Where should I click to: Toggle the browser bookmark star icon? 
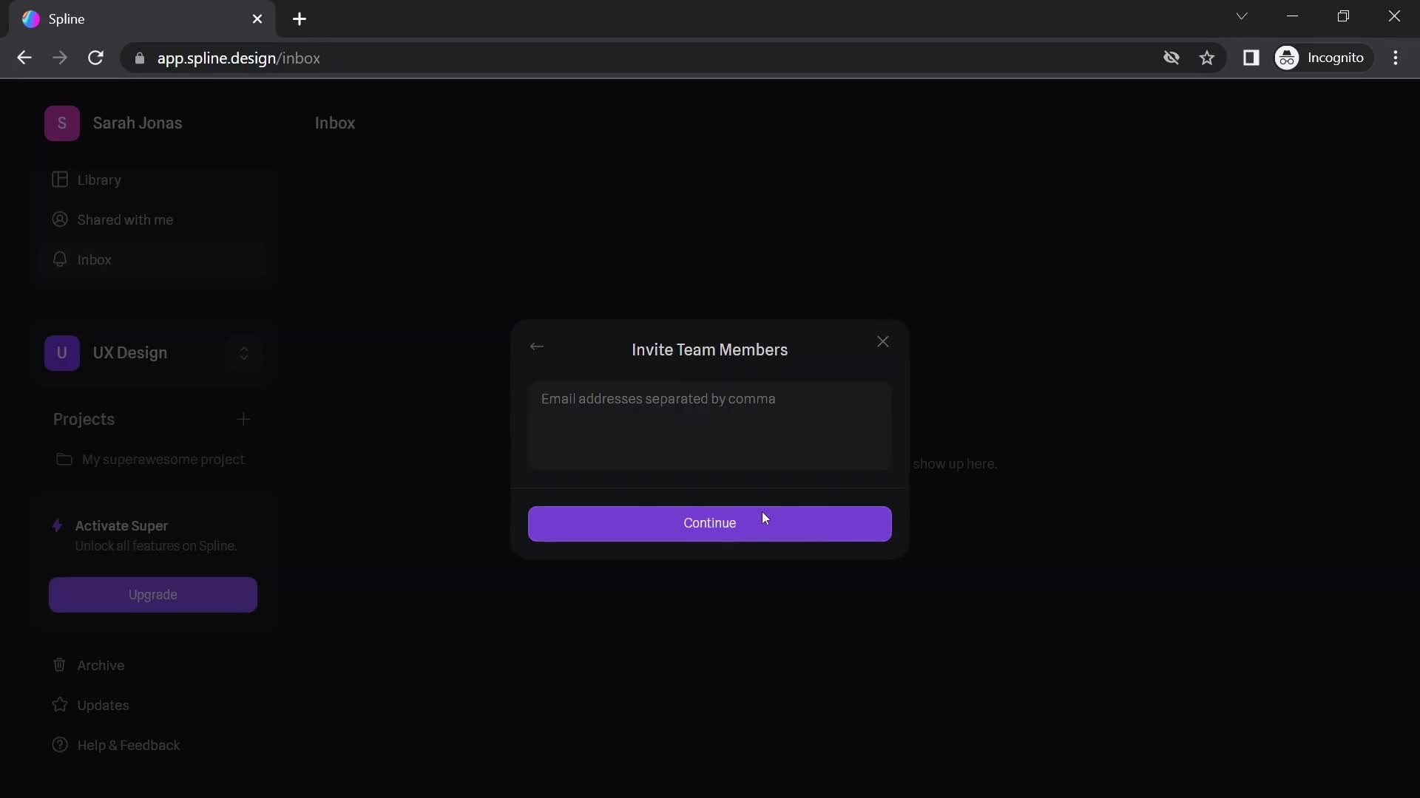(1208, 58)
